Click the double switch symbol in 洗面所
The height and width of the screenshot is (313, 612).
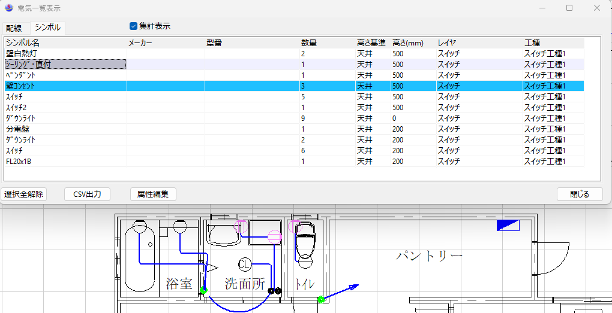pos(274,291)
